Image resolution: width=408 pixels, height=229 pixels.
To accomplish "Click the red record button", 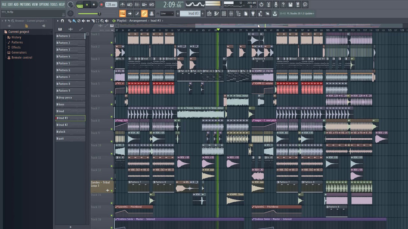I will tap(101, 4).
